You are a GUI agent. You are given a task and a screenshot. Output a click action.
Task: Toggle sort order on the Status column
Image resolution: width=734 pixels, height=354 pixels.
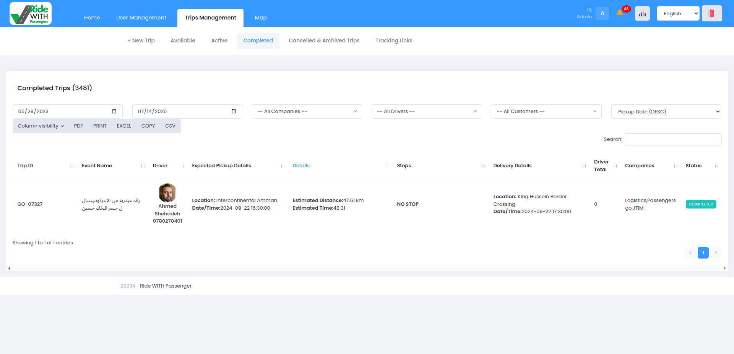point(716,166)
